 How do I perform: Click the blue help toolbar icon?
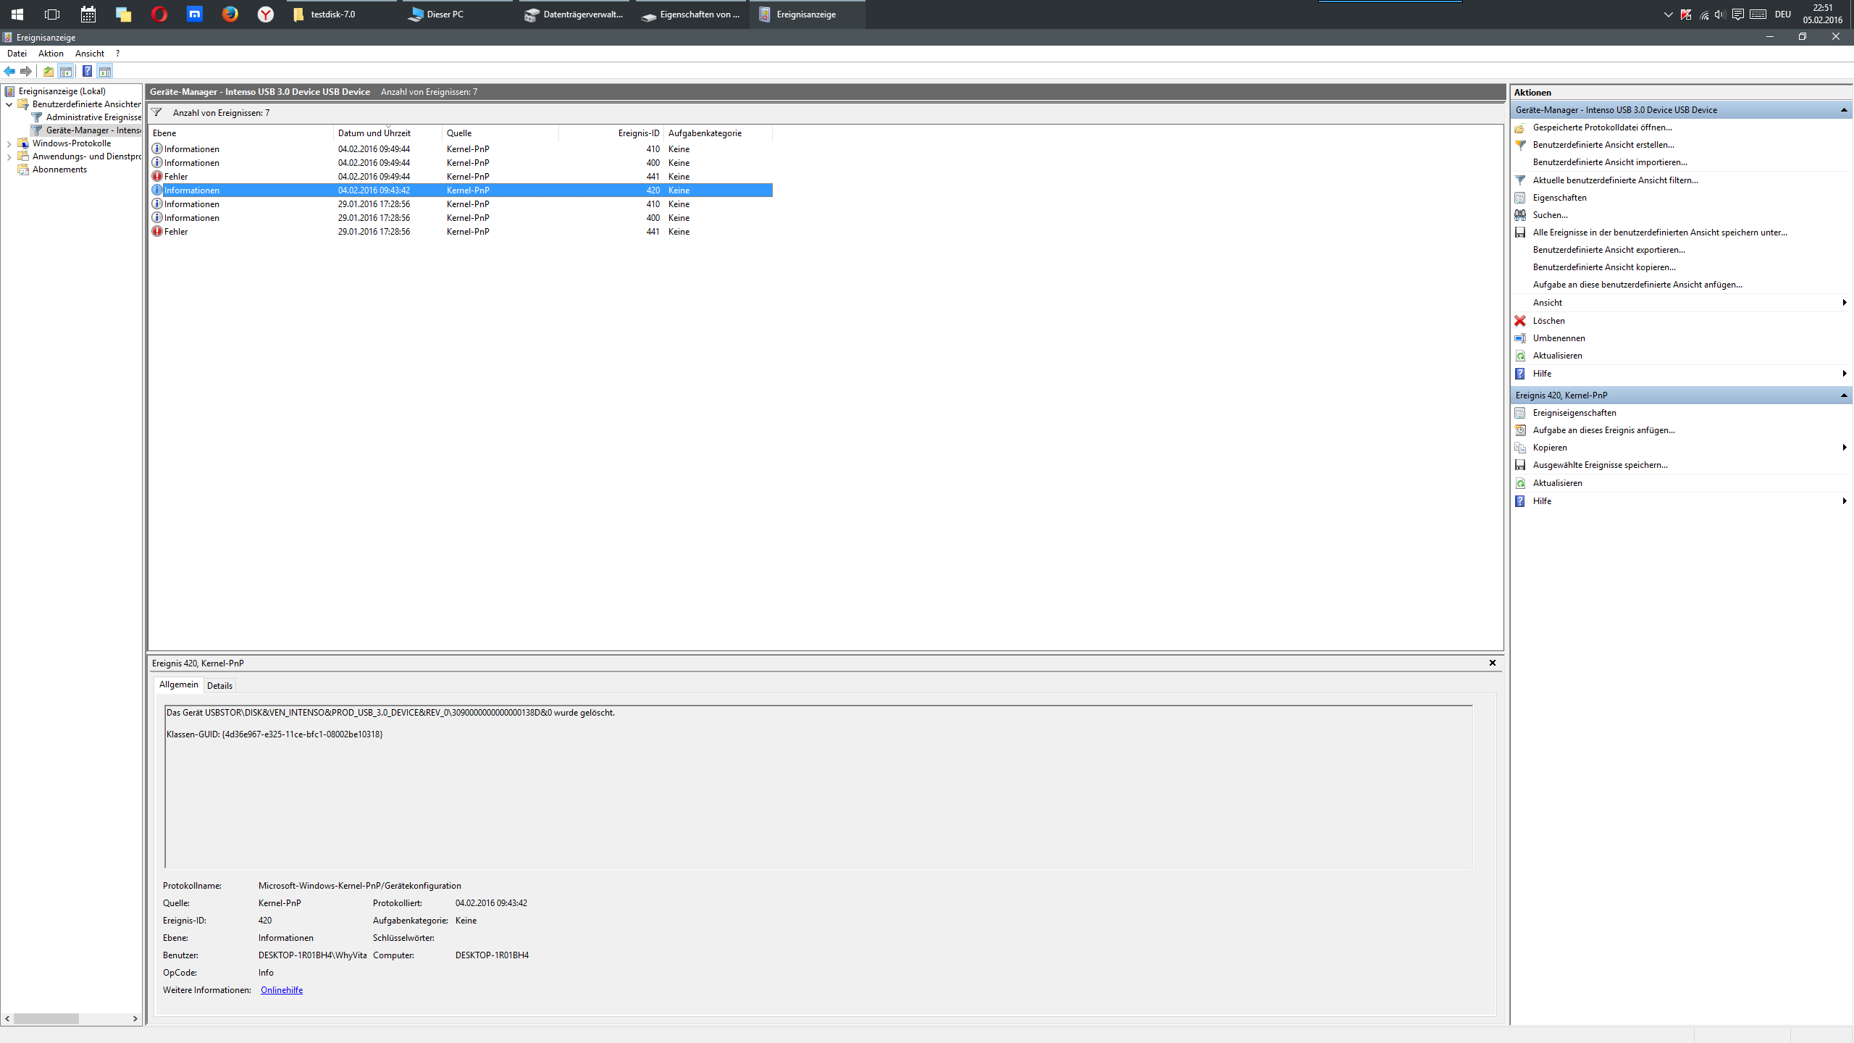pos(87,71)
